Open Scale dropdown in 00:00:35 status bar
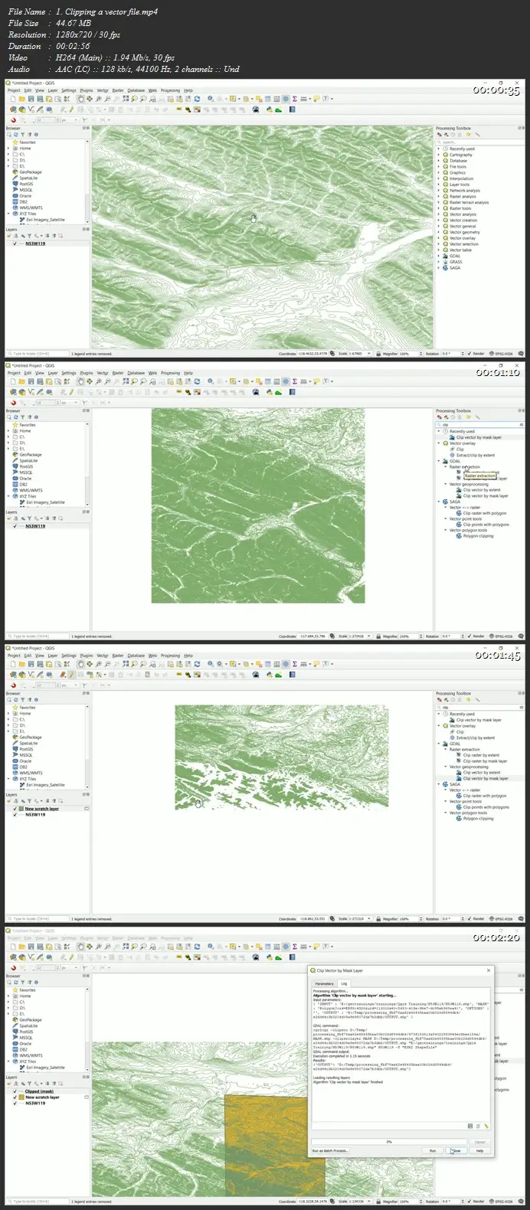 [368, 354]
